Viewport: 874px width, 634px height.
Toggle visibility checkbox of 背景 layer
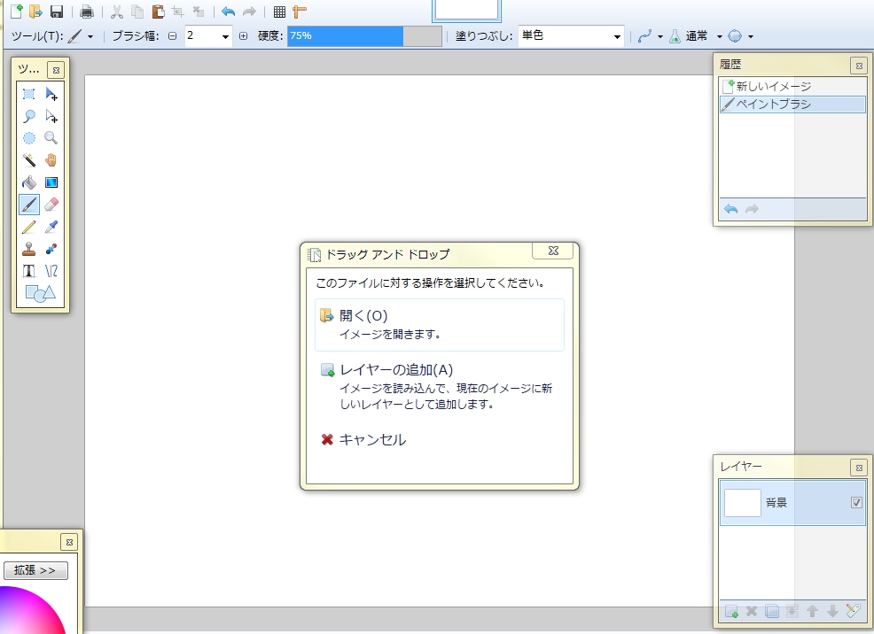pyautogui.click(x=857, y=503)
